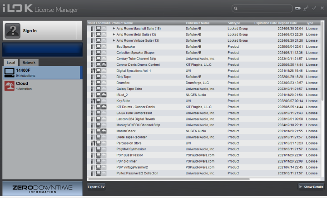Select the Cloud location with 1 activation
The width and height of the screenshot is (327, 198).
click(42, 86)
